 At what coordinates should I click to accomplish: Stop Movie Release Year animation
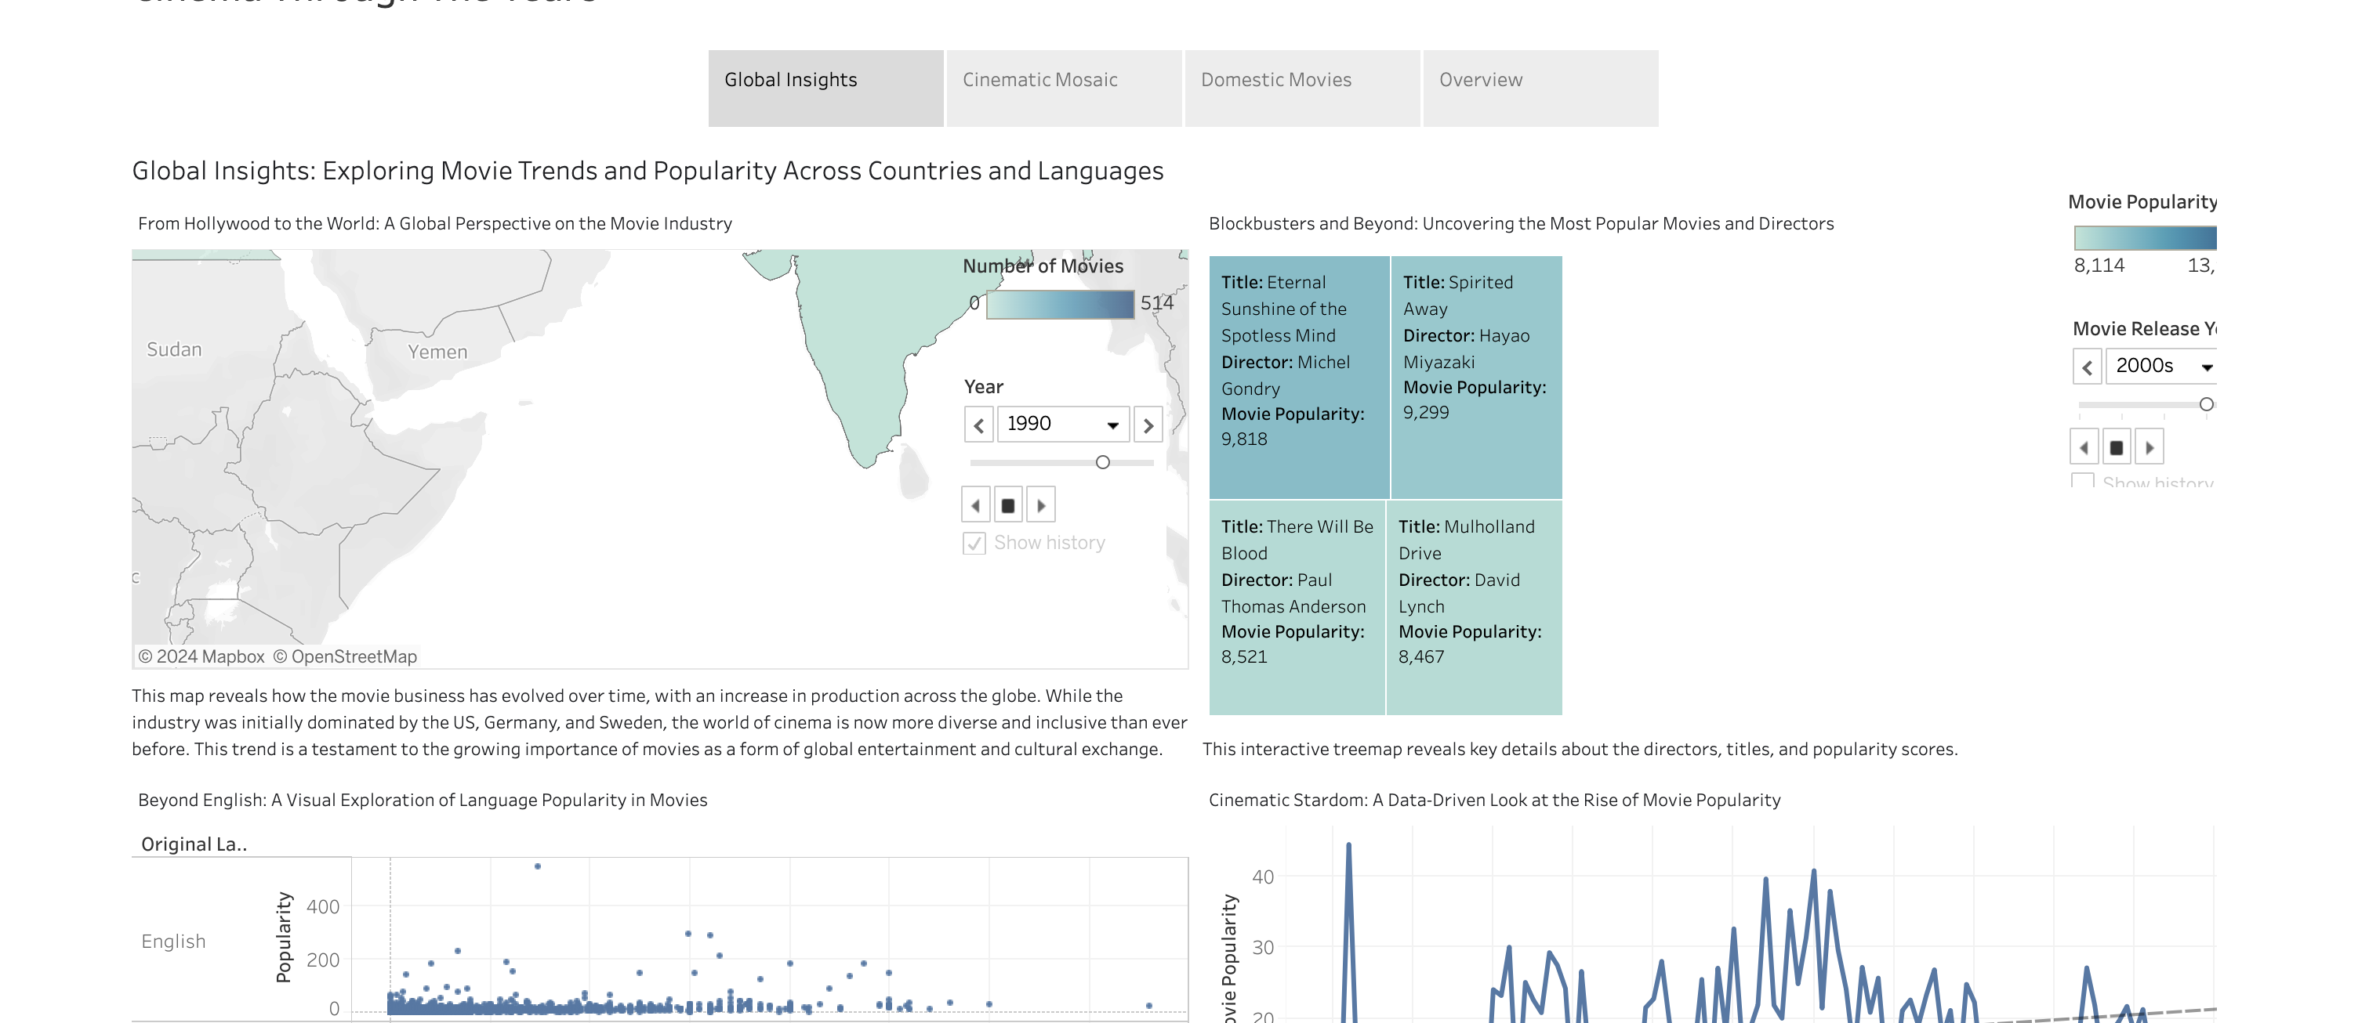2116,447
